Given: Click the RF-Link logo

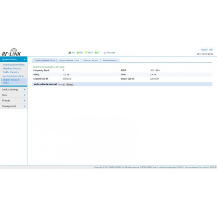Looking at the screenshot, I should click(x=12, y=52).
